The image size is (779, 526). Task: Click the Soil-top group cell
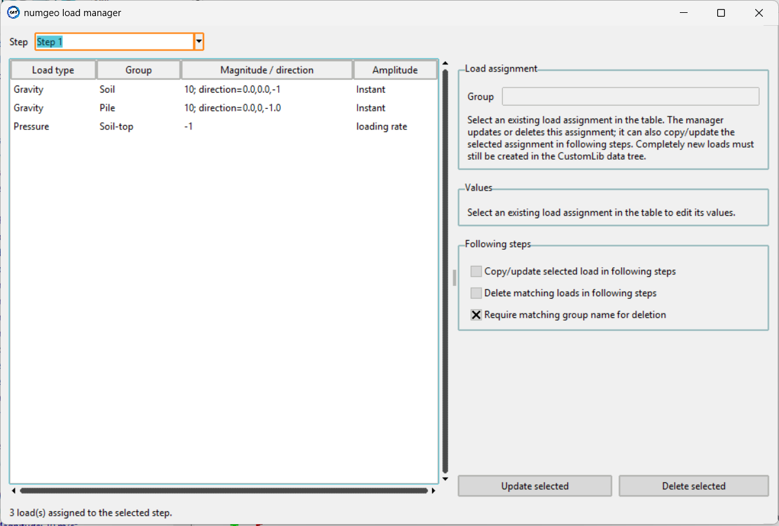click(117, 127)
